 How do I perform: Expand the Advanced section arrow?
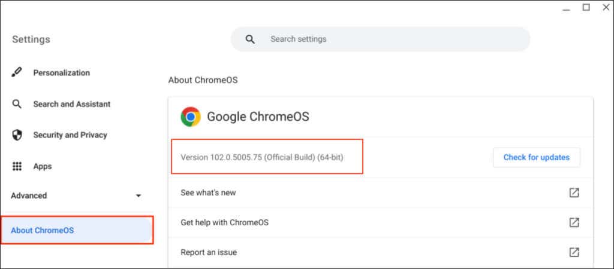coord(139,195)
